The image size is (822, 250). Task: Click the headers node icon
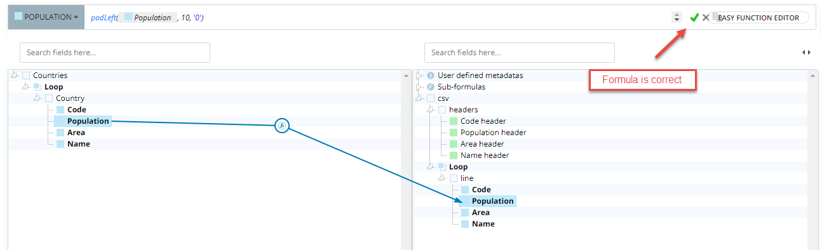pos(442,110)
